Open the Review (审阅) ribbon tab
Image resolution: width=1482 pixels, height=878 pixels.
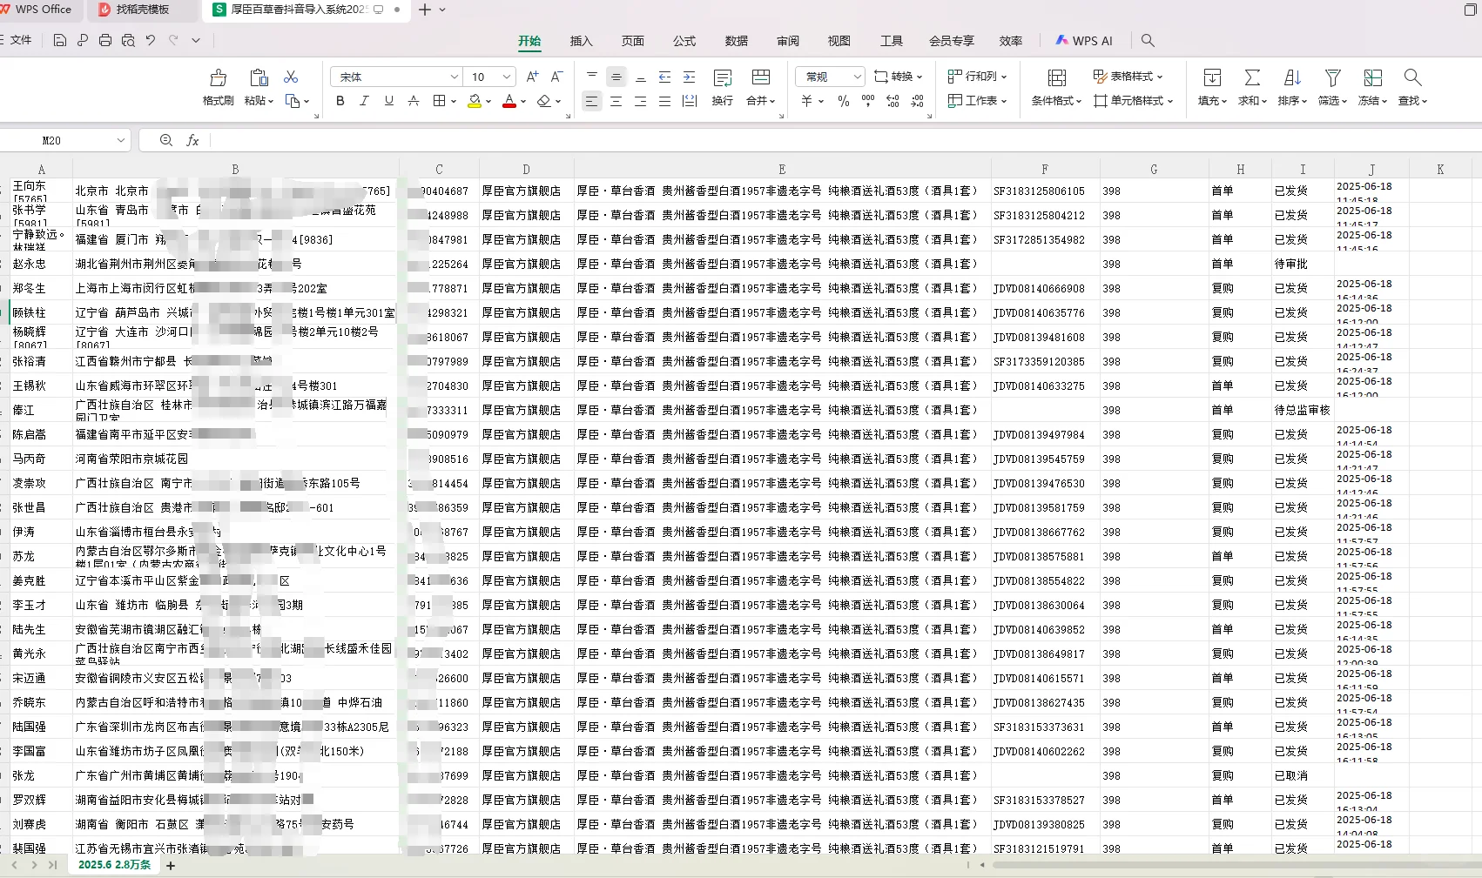pyautogui.click(x=788, y=41)
